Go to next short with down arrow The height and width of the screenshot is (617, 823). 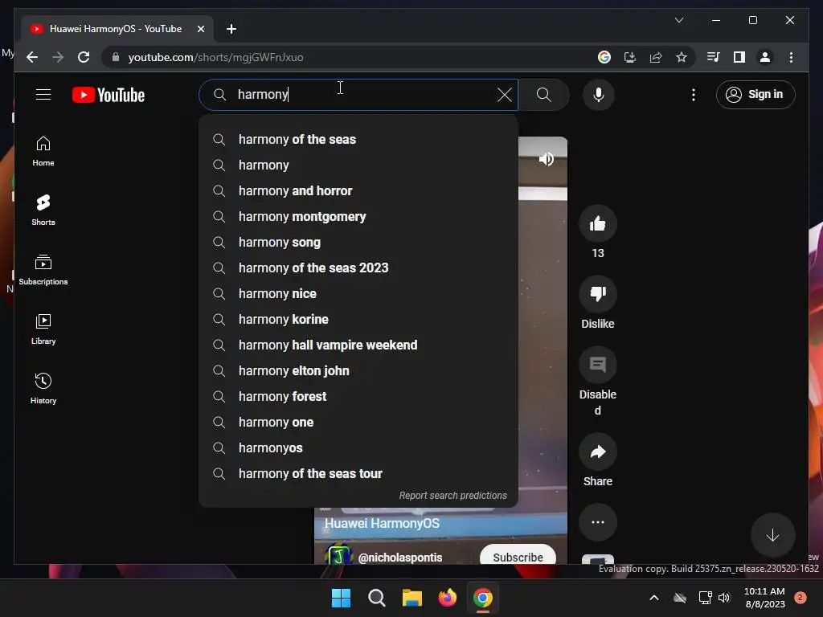[x=772, y=535]
